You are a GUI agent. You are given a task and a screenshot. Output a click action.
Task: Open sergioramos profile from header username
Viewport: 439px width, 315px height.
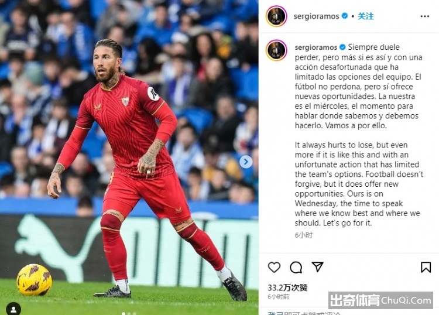coord(316,16)
